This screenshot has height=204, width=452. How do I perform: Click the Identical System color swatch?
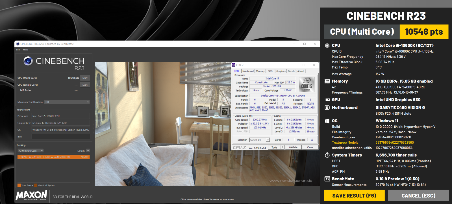(36, 185)
